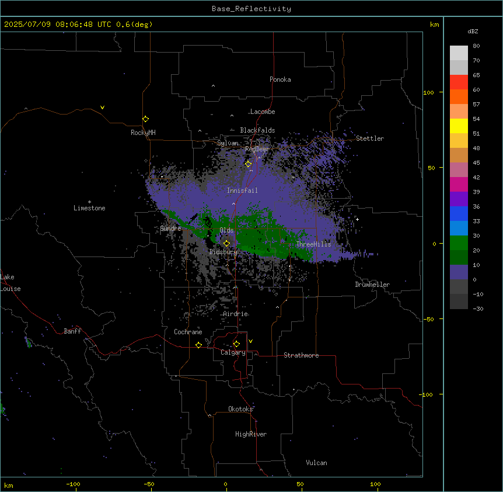Select the RockyMH label
The width and height of the screenshot is (503, 492).
(143, 133)
